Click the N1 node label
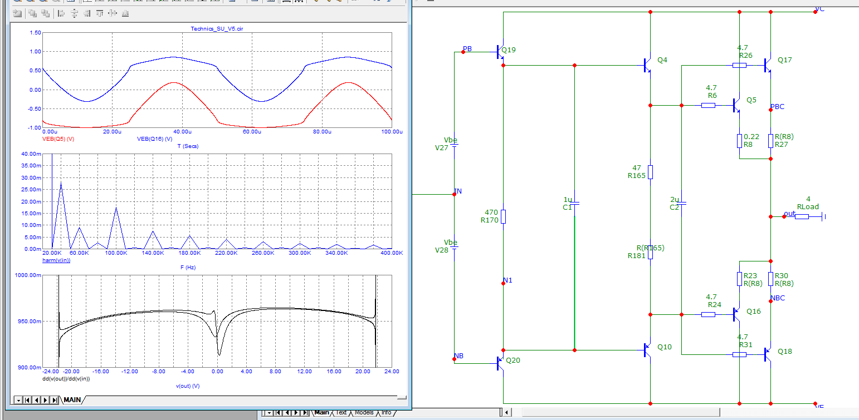859x420 pixels. pos(507,280)
